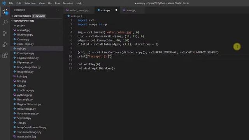Open RotationImage.py in the explorer
The image size is (249, 140).
(28, 114)
